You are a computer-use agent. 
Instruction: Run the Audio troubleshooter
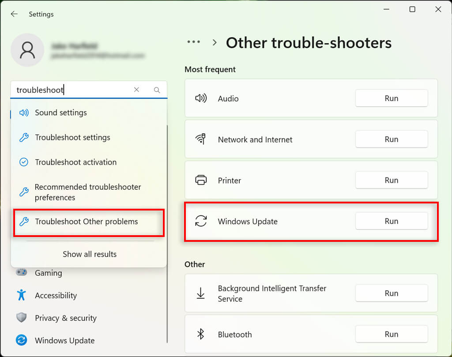[x=392, y=98]
